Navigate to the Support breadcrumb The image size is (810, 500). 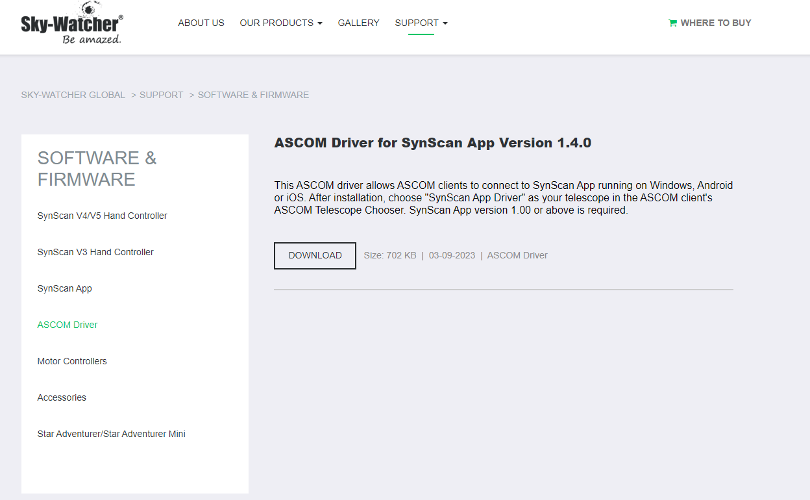click(x=162, y=95)
